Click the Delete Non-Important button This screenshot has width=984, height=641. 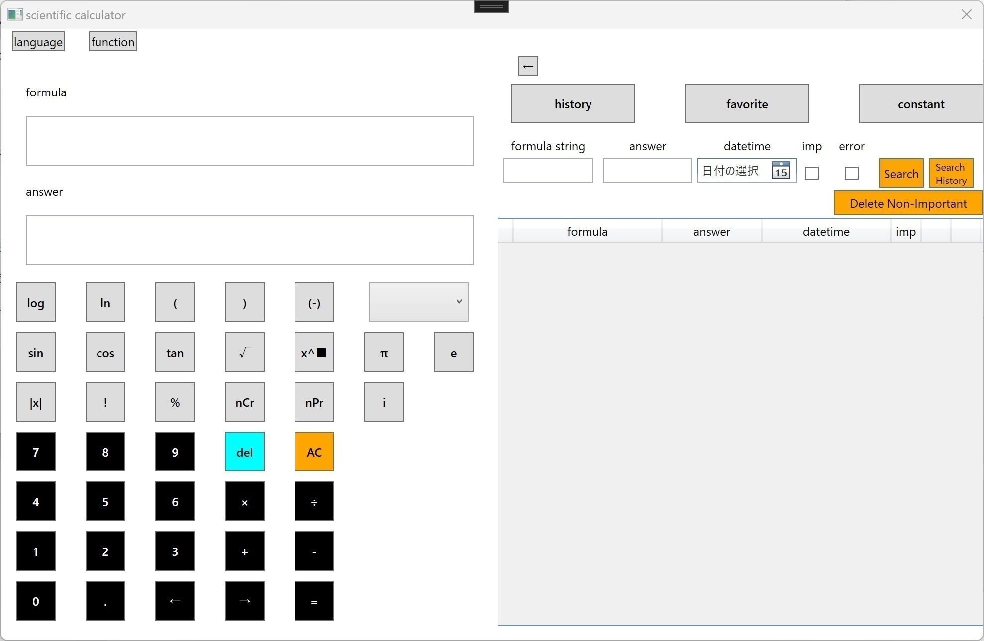point(908,203)
